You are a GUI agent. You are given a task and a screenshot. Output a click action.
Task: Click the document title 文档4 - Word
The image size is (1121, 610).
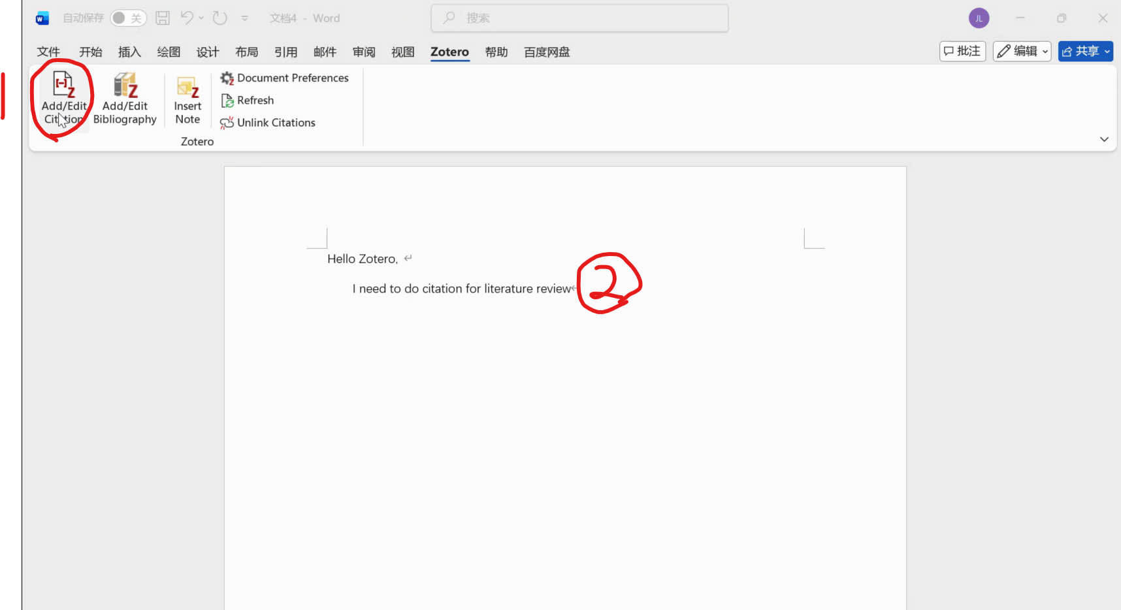coord(304,18)
